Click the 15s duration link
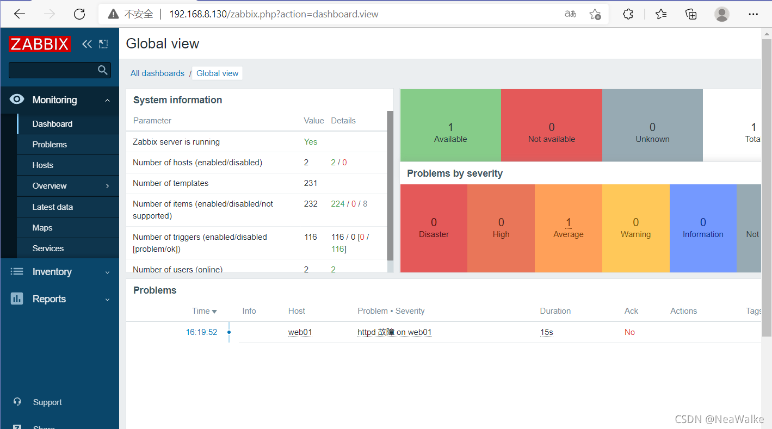772x429 pixels. 546,332
